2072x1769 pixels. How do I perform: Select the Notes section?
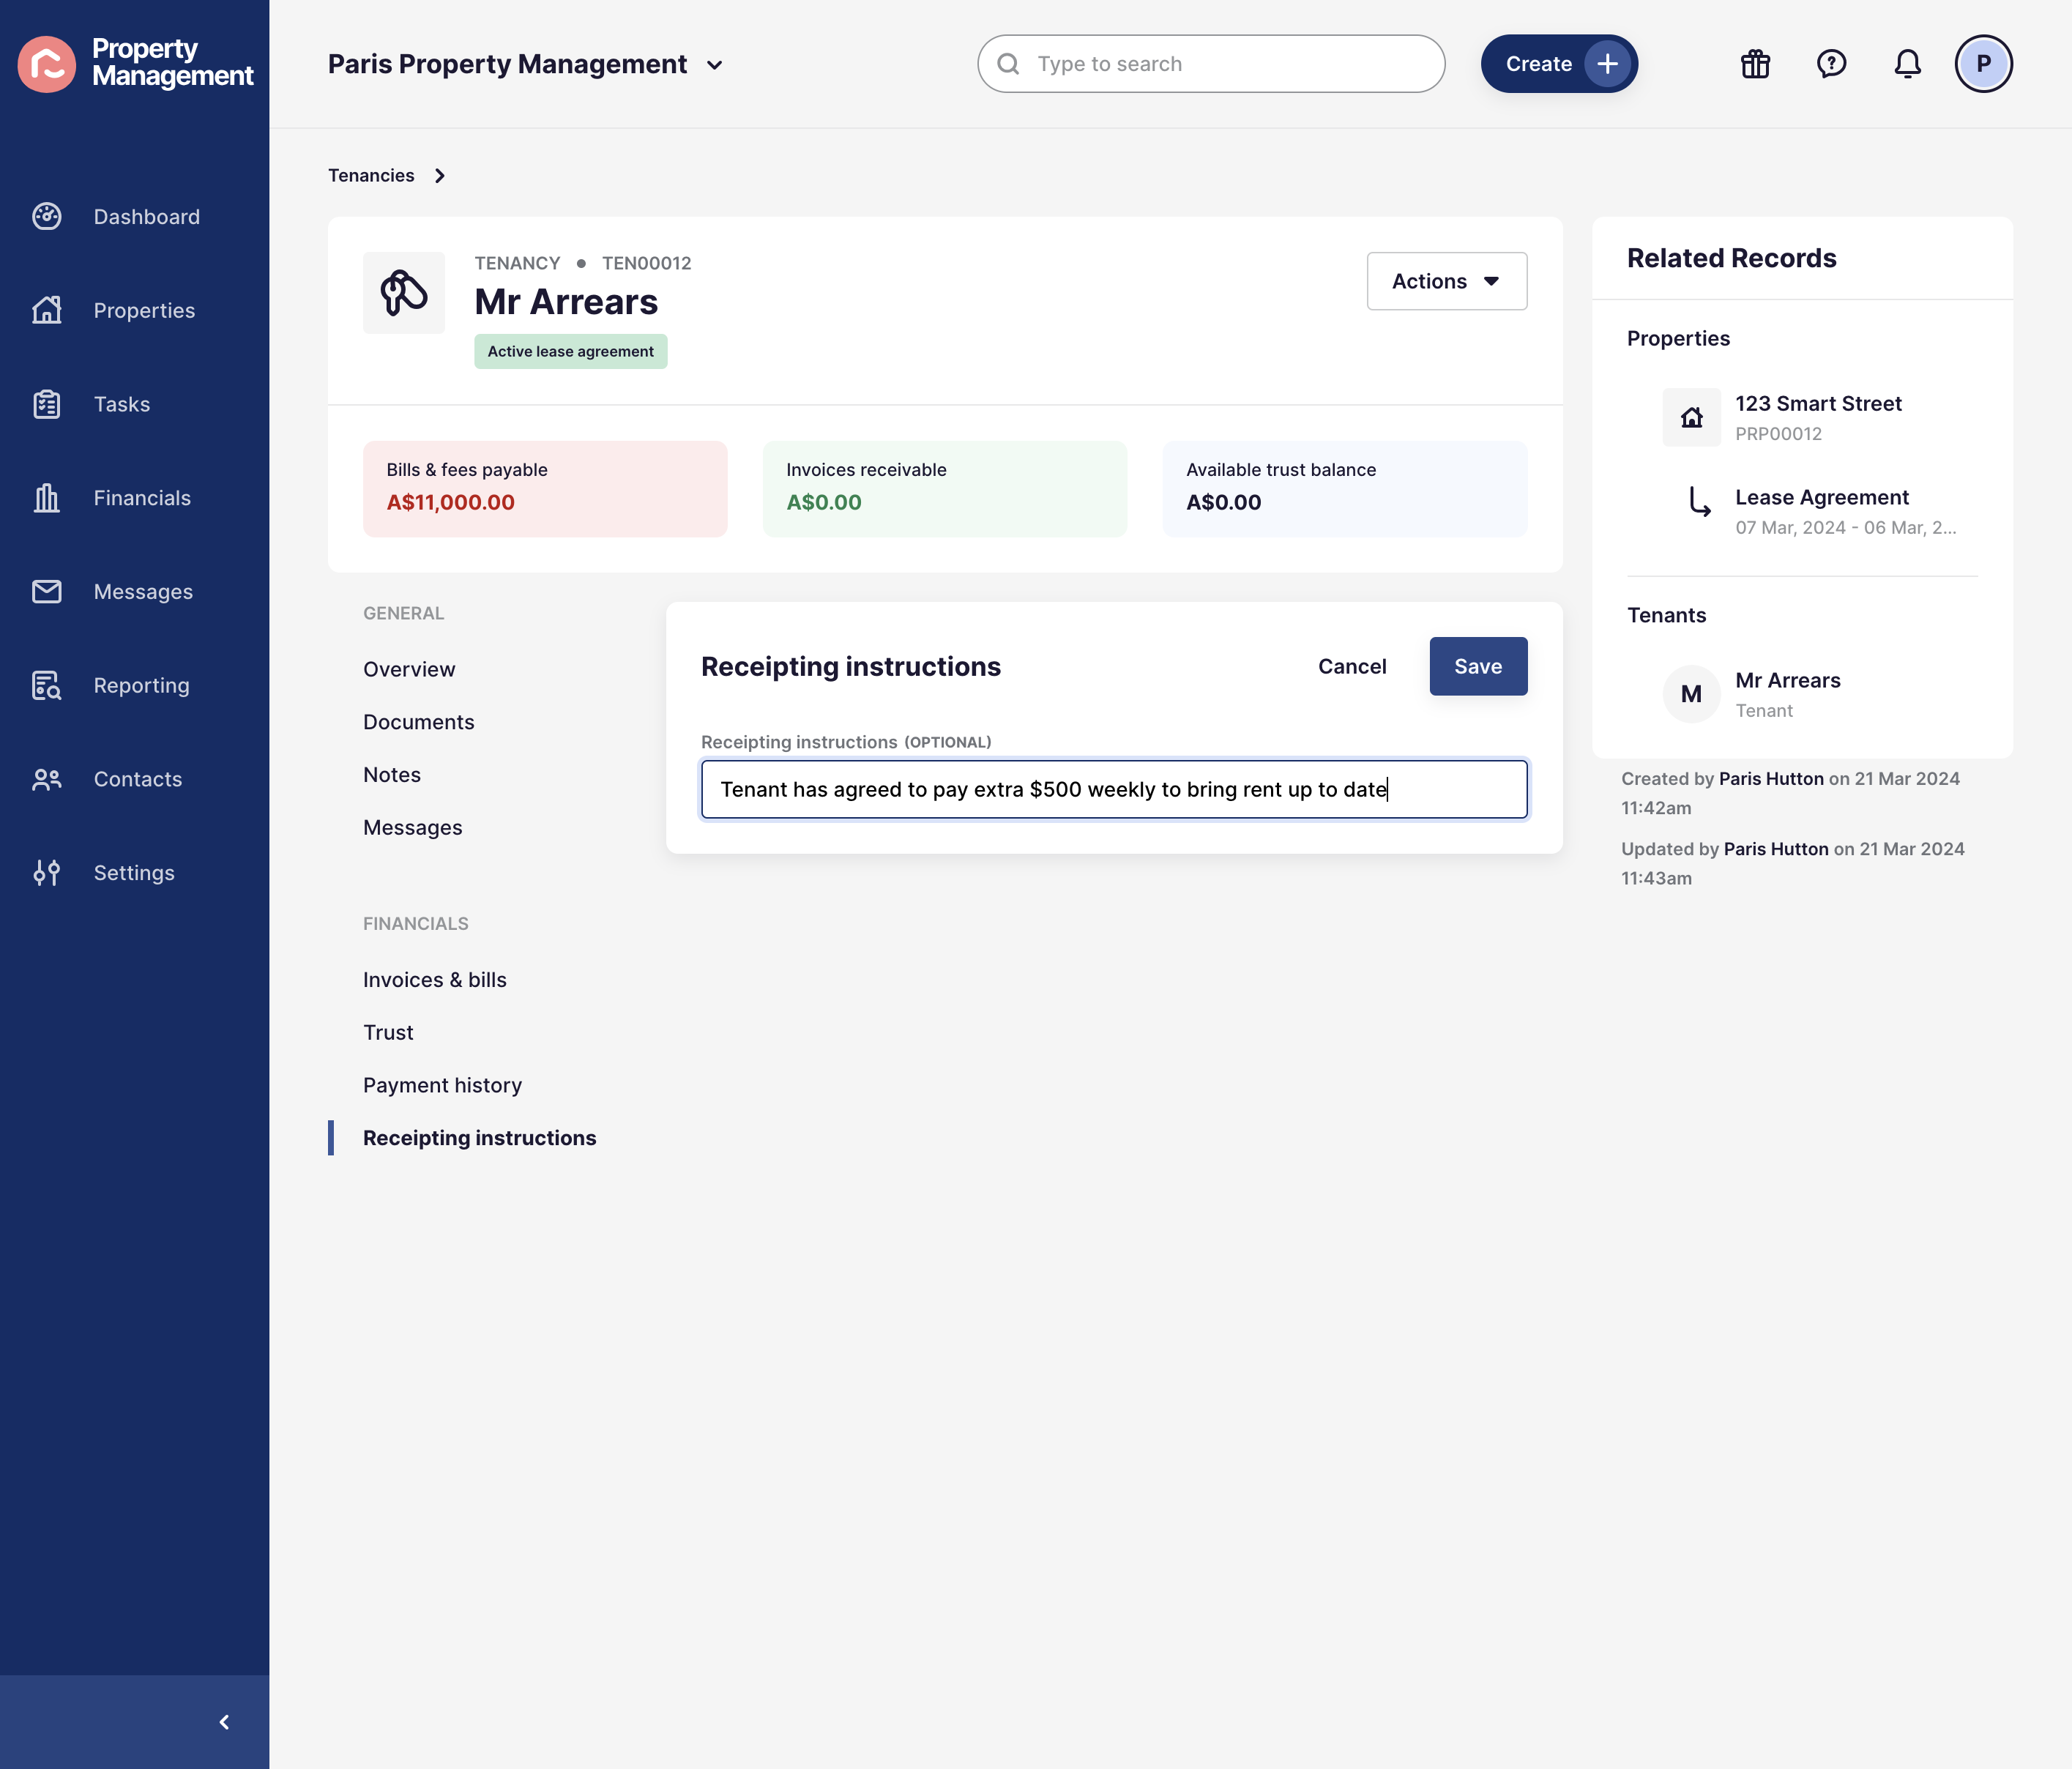point(392,775)
